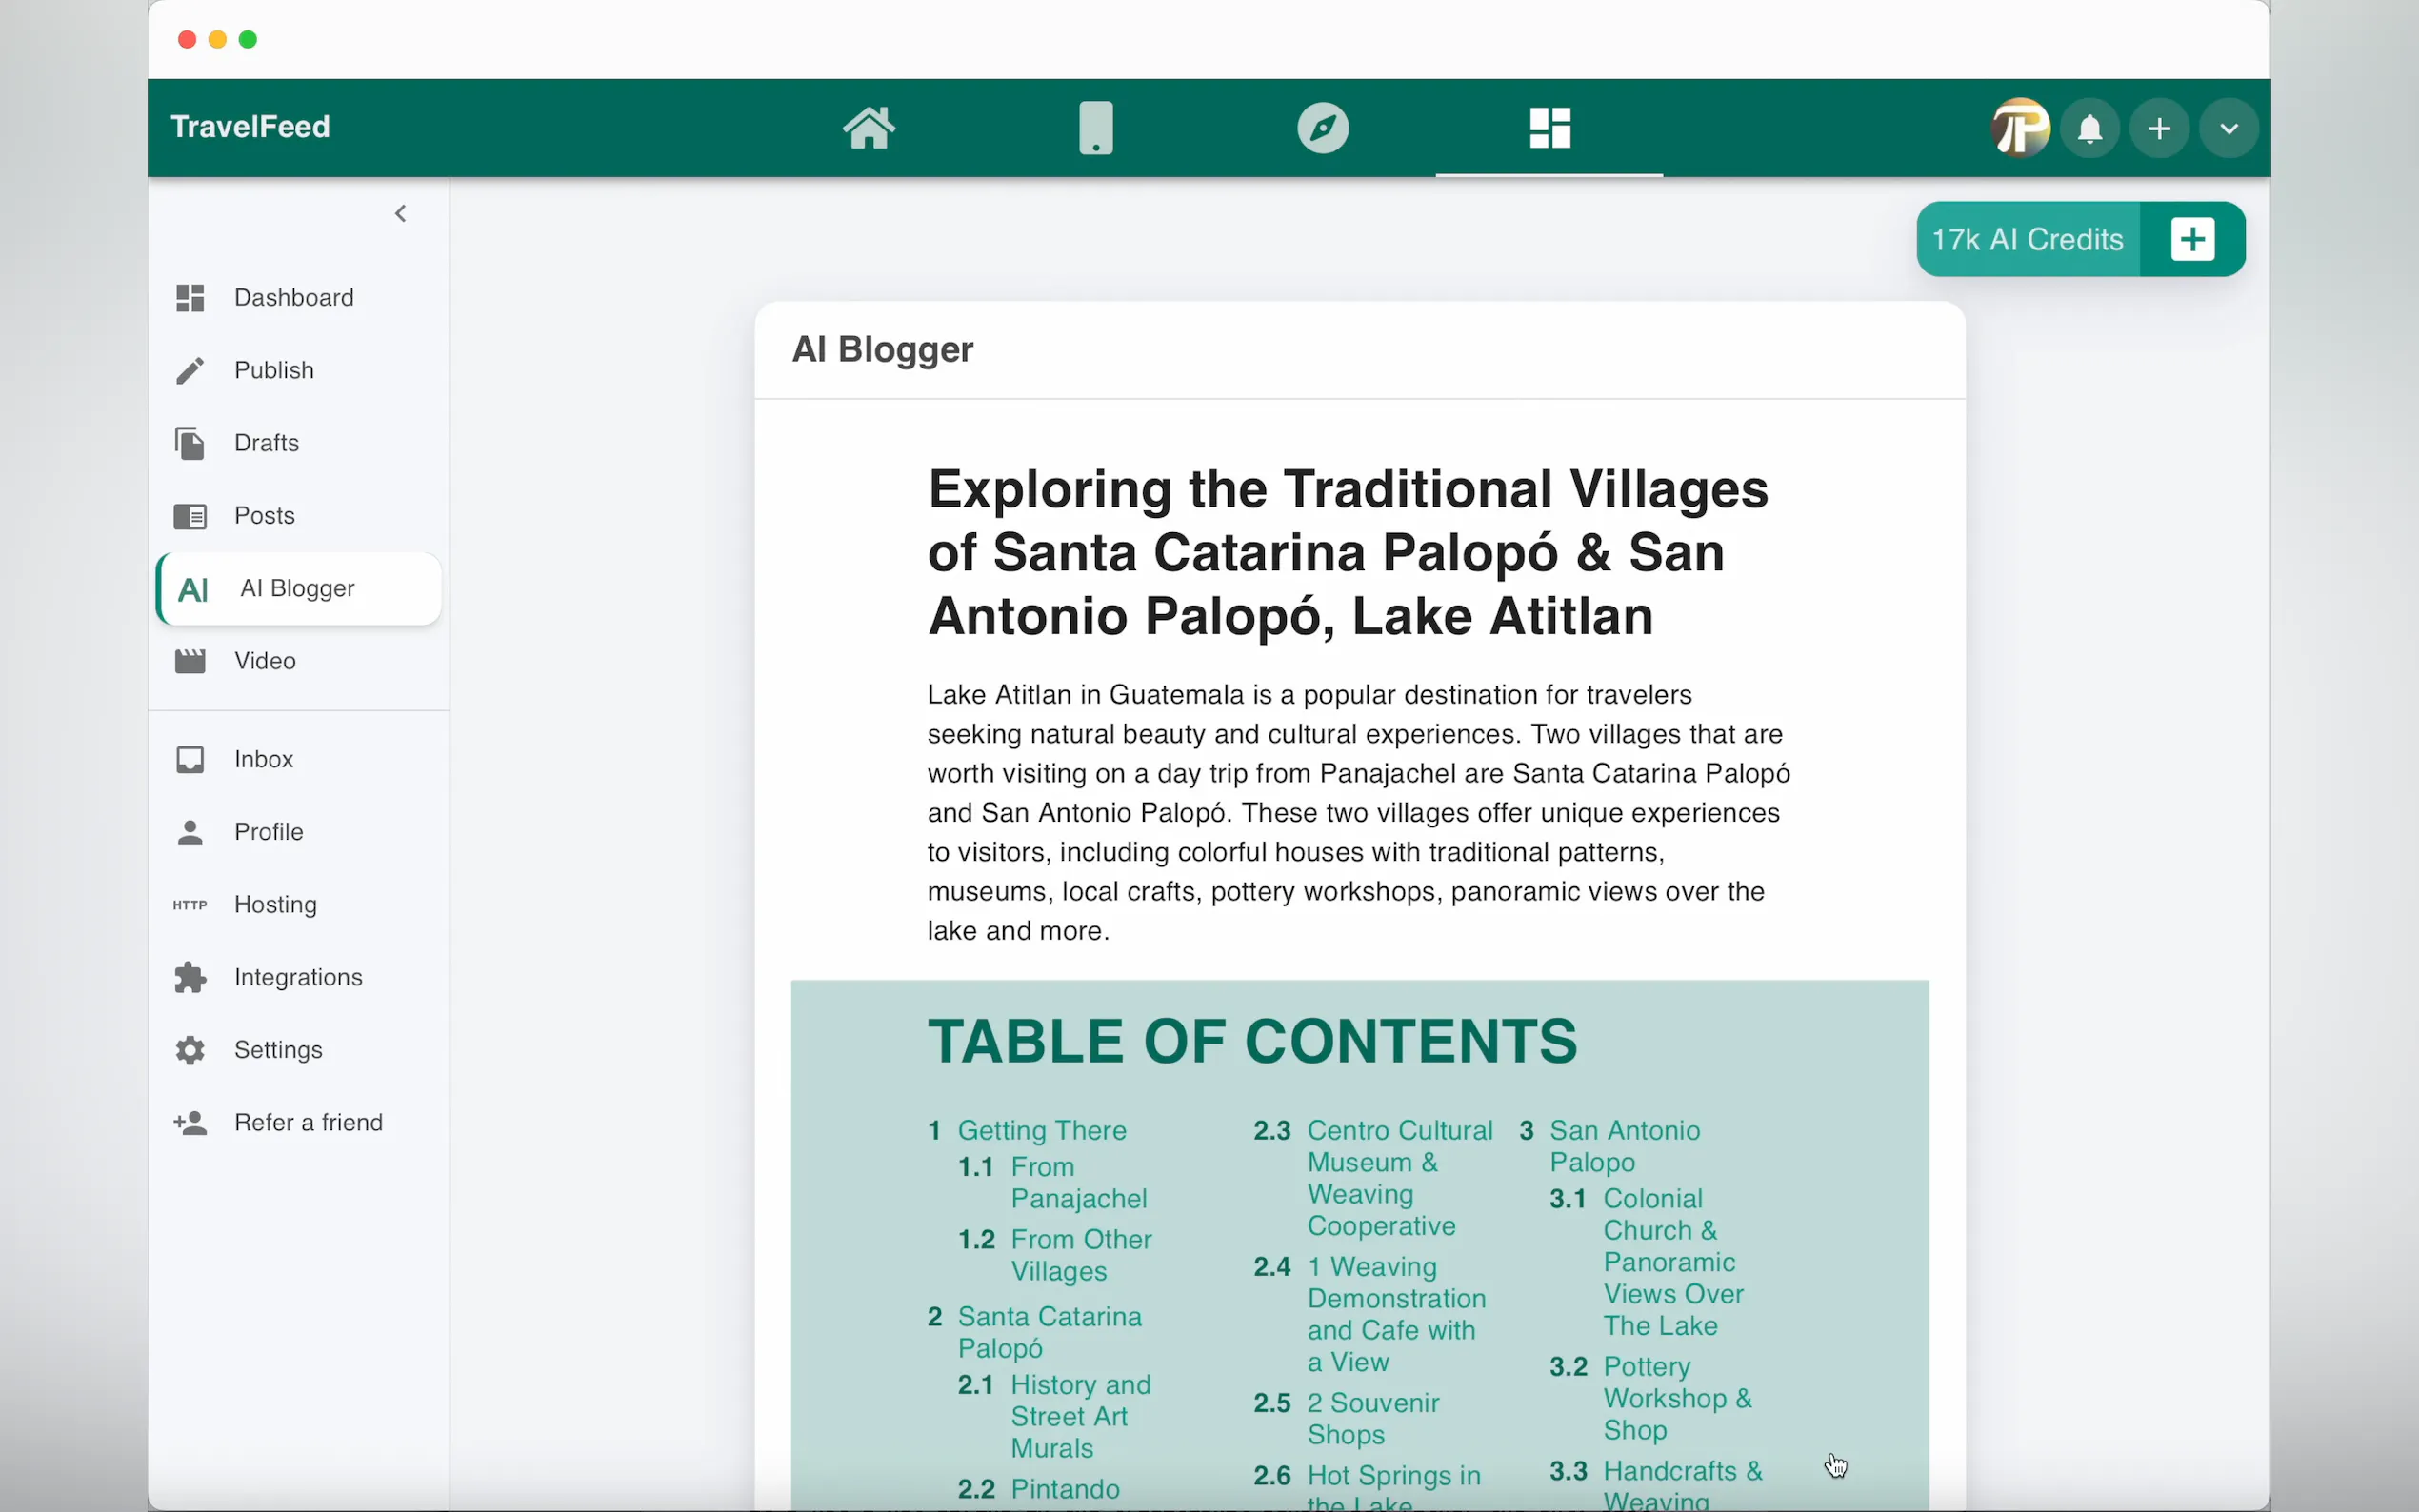
Task: Open the Video section icon
Action: (190, 660)
